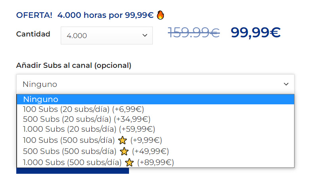The width and height of the screenshot is (331, 194).
Task: Click the star icon on 1.000 Subs option
Action: pyautogui.click(x=129, y=162)
